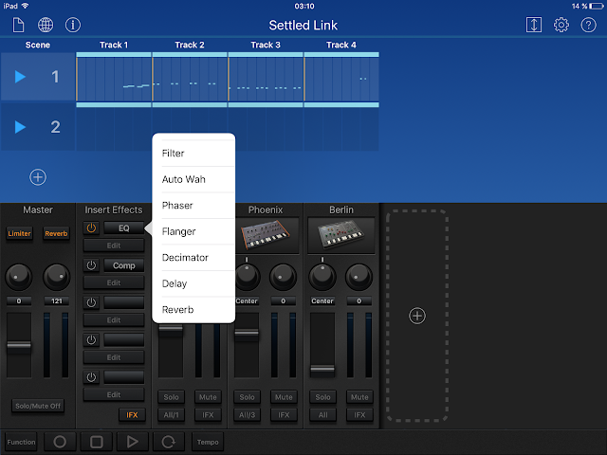Add a new track in dashed slot
The width and height of the screenshot is (607, 455).
(417, 316)
